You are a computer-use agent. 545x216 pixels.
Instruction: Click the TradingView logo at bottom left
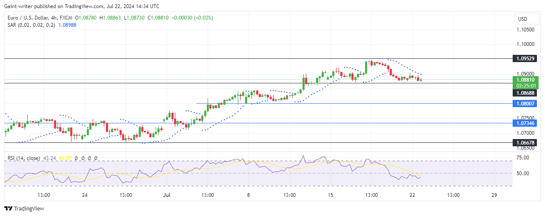click(24, 208)
